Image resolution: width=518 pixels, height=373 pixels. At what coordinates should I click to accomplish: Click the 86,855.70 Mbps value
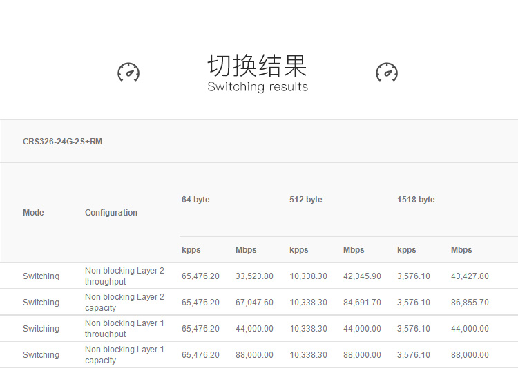pos(470,303)
